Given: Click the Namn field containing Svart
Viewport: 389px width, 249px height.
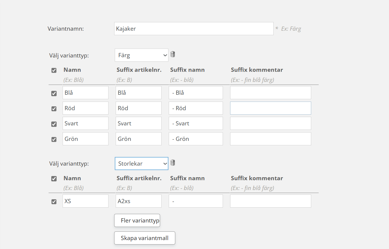Looking at the screenshot, I should [x=85, y=123].
